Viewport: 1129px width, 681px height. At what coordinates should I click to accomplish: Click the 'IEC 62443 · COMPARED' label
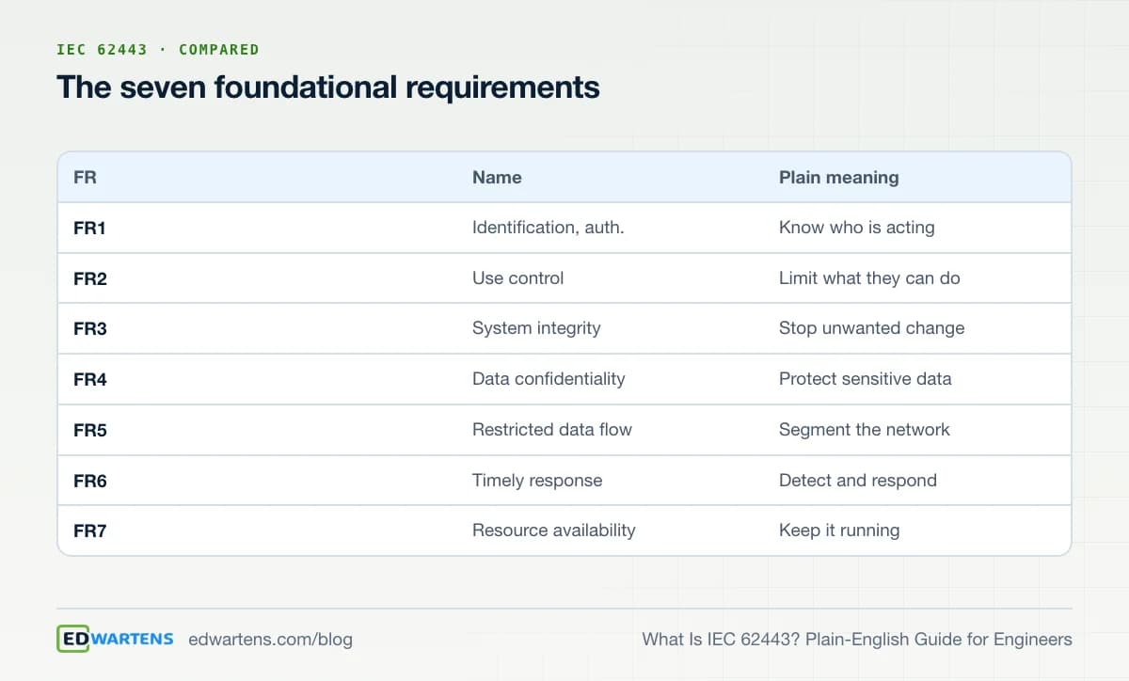click(158, 49)
